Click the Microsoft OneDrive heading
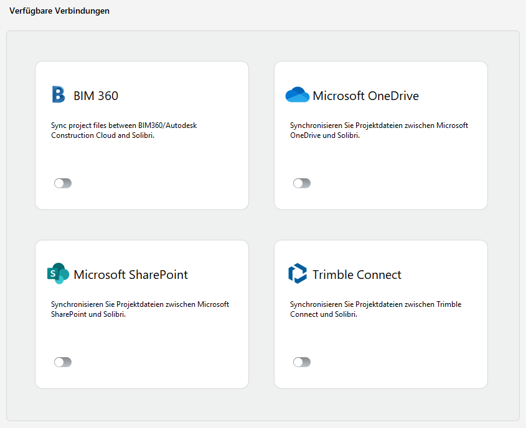This screenshot has height=428, width=526. tap(365, 96)
